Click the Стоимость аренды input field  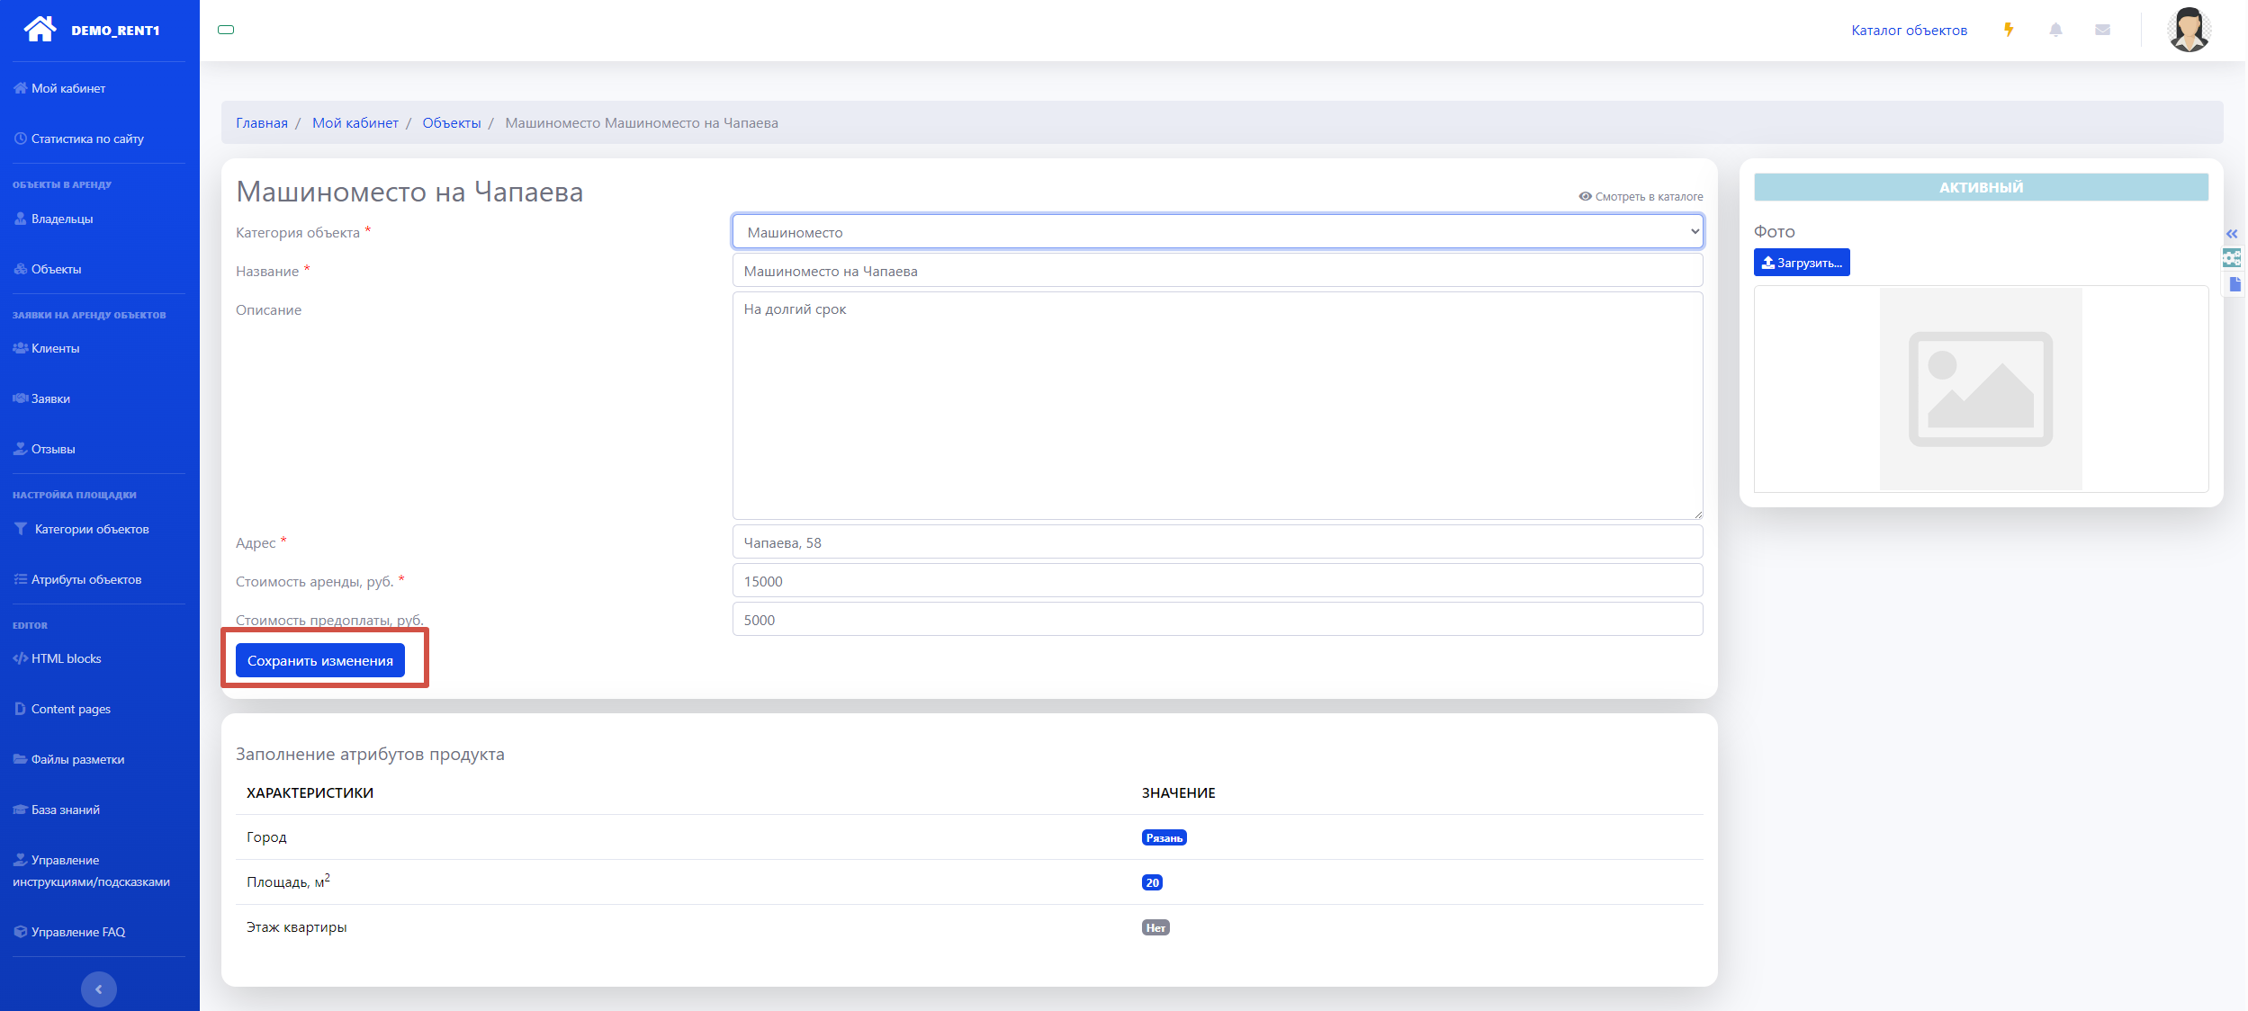click(x=1217, y=581)
